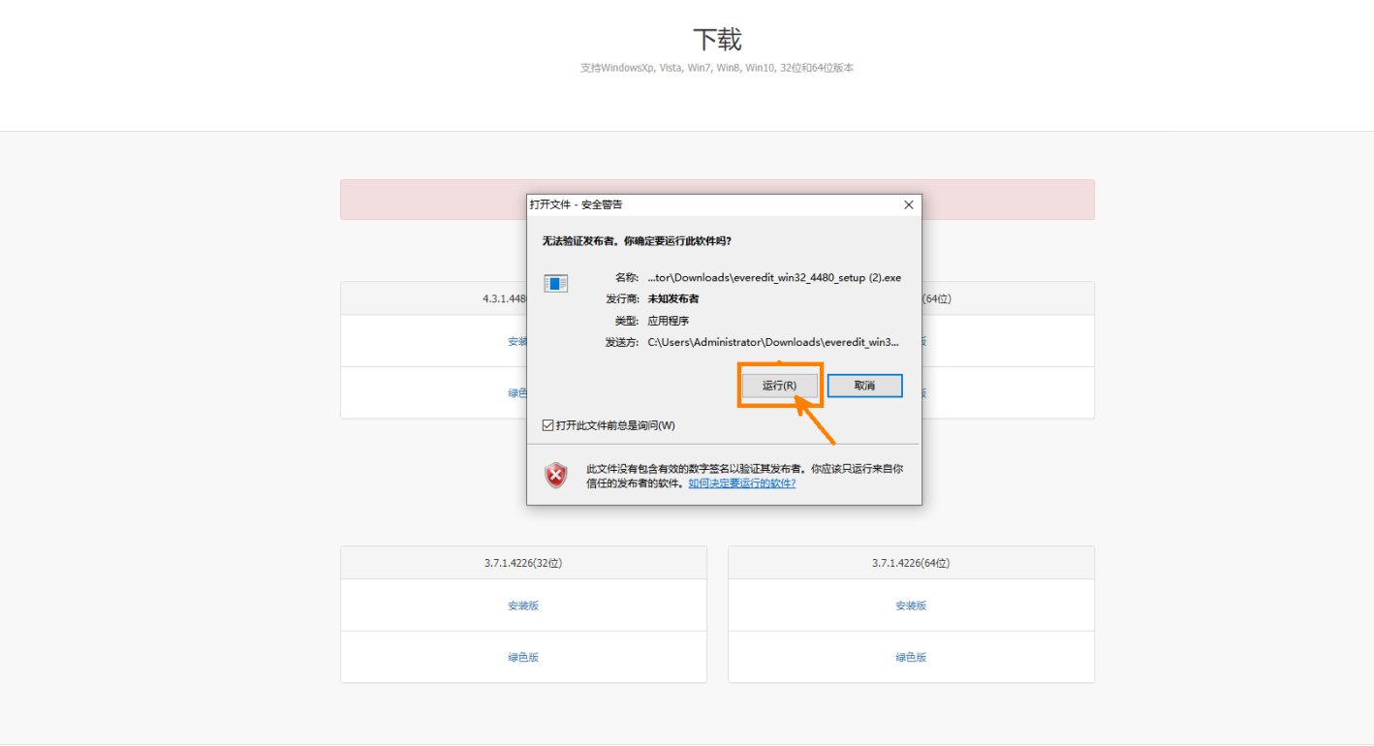This screenshot has width=1374, height=746.
Task: Click the 绿色 link behind the dialog's left edge
Action: pos(519,392)
